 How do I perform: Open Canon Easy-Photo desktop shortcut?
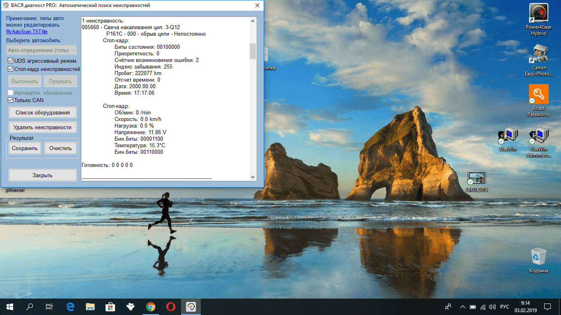point(538,60)
